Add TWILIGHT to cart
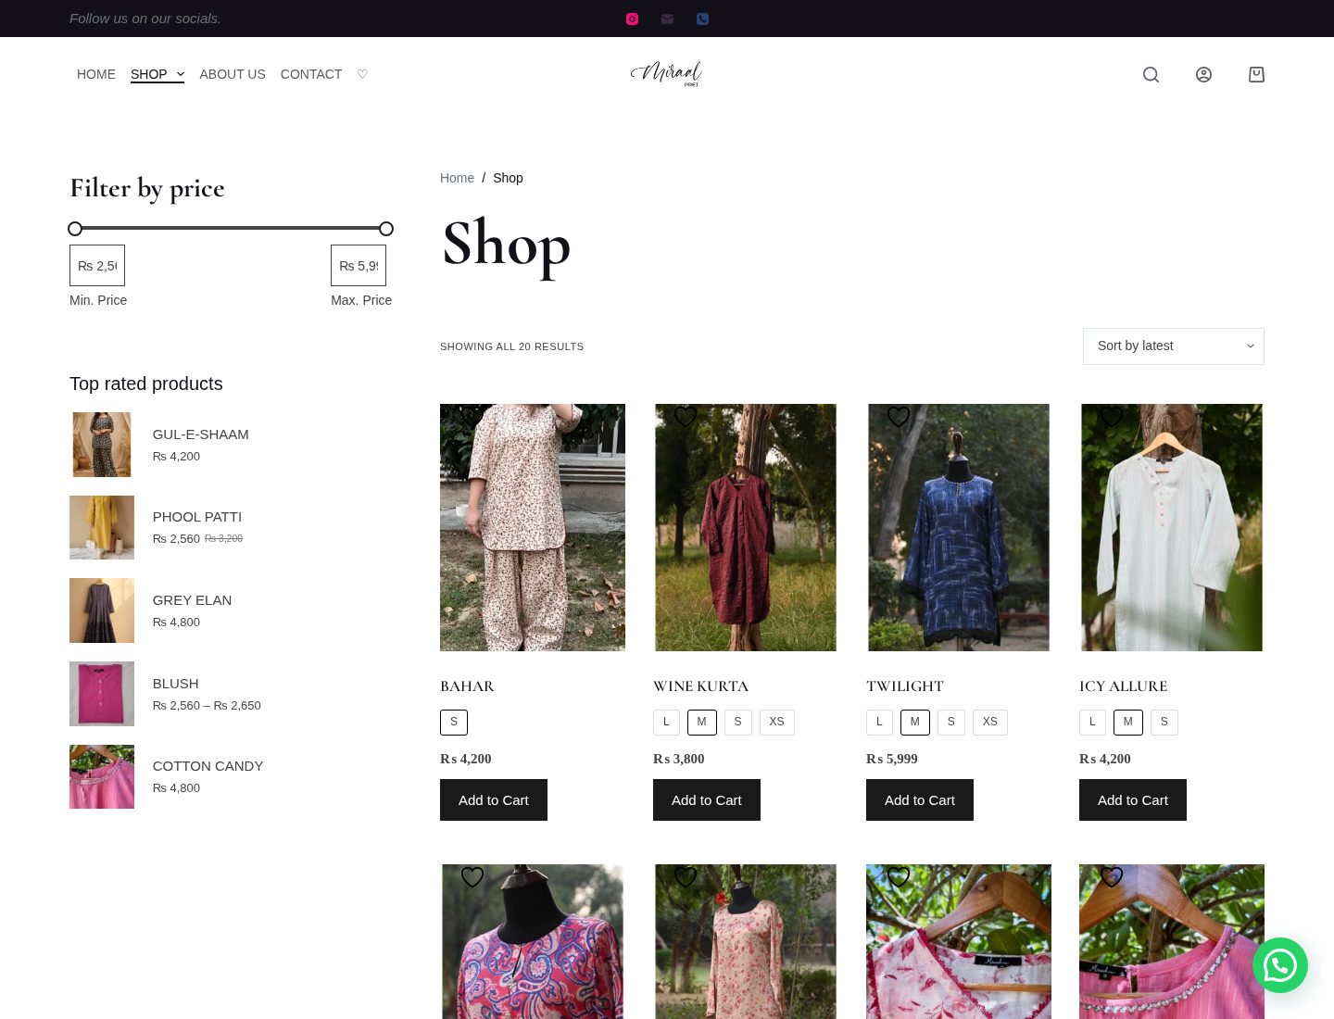Viewport: 1334px width, 1019px height. 920,800
